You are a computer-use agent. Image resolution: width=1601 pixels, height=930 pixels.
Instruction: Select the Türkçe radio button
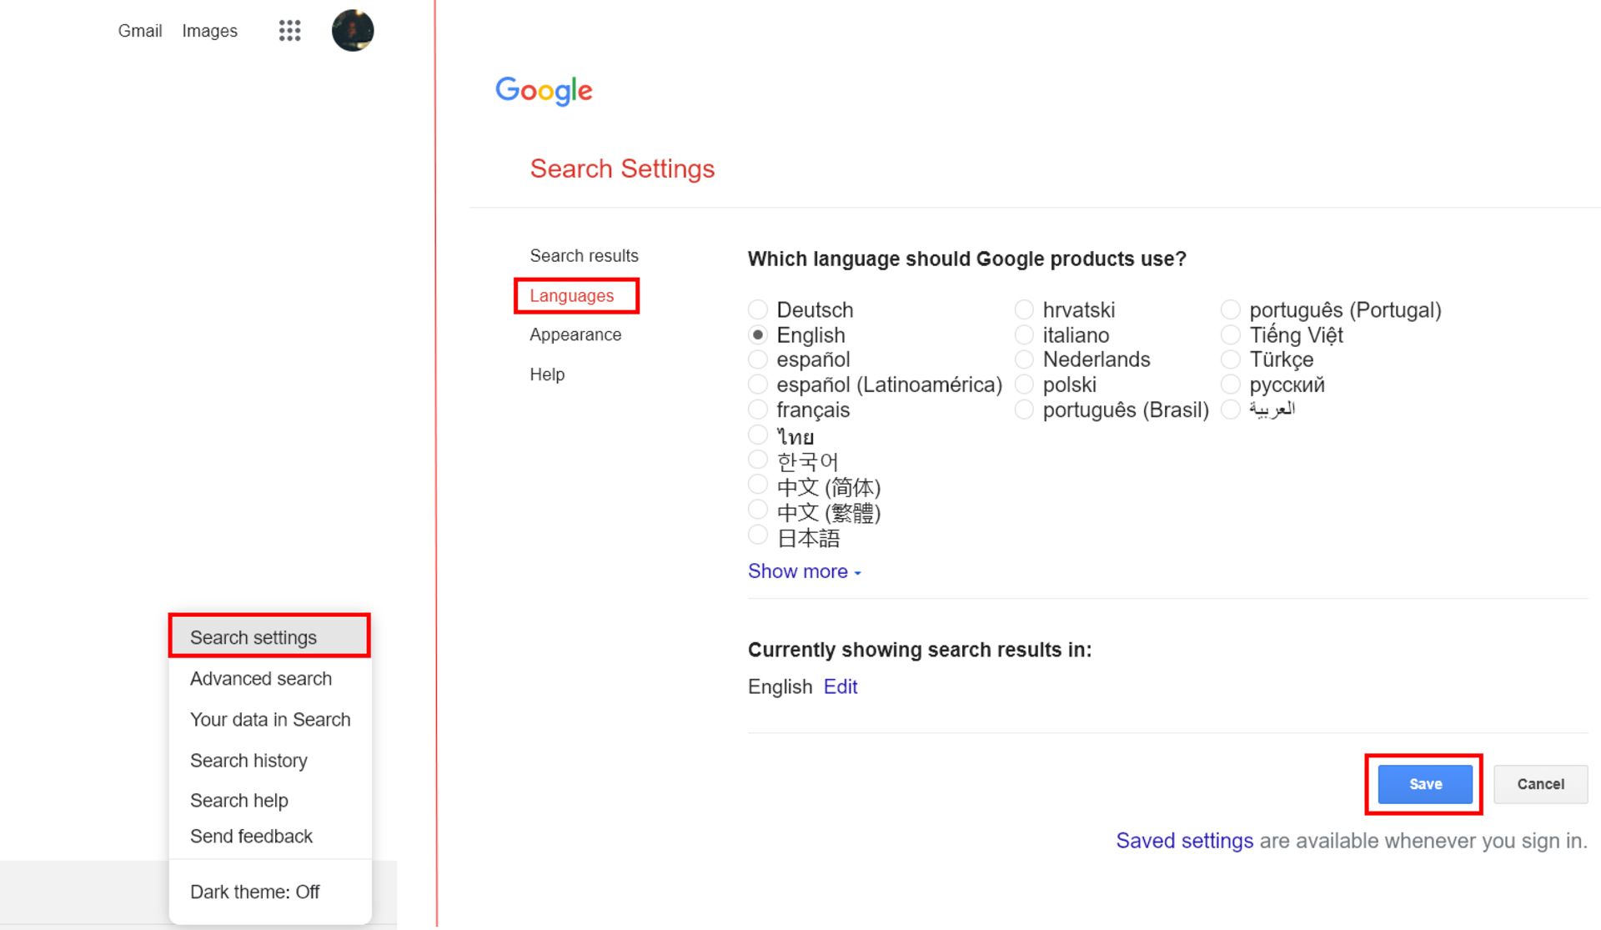pos(1231,359)
